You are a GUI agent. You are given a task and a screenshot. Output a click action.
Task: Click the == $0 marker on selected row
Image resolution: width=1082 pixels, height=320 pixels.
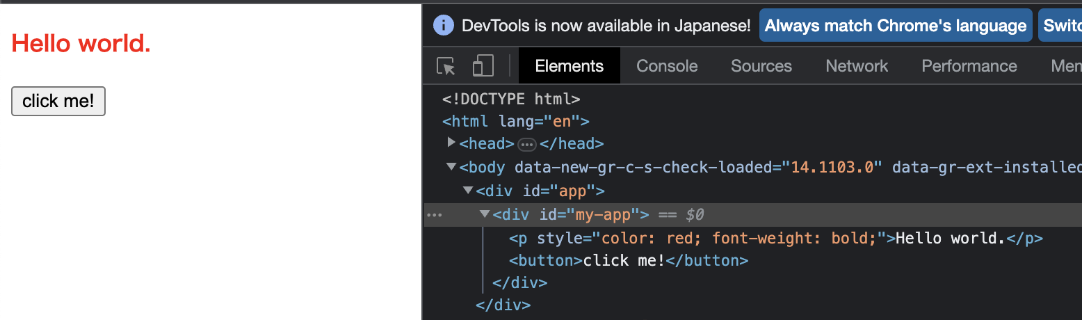[x=681, y=215]
